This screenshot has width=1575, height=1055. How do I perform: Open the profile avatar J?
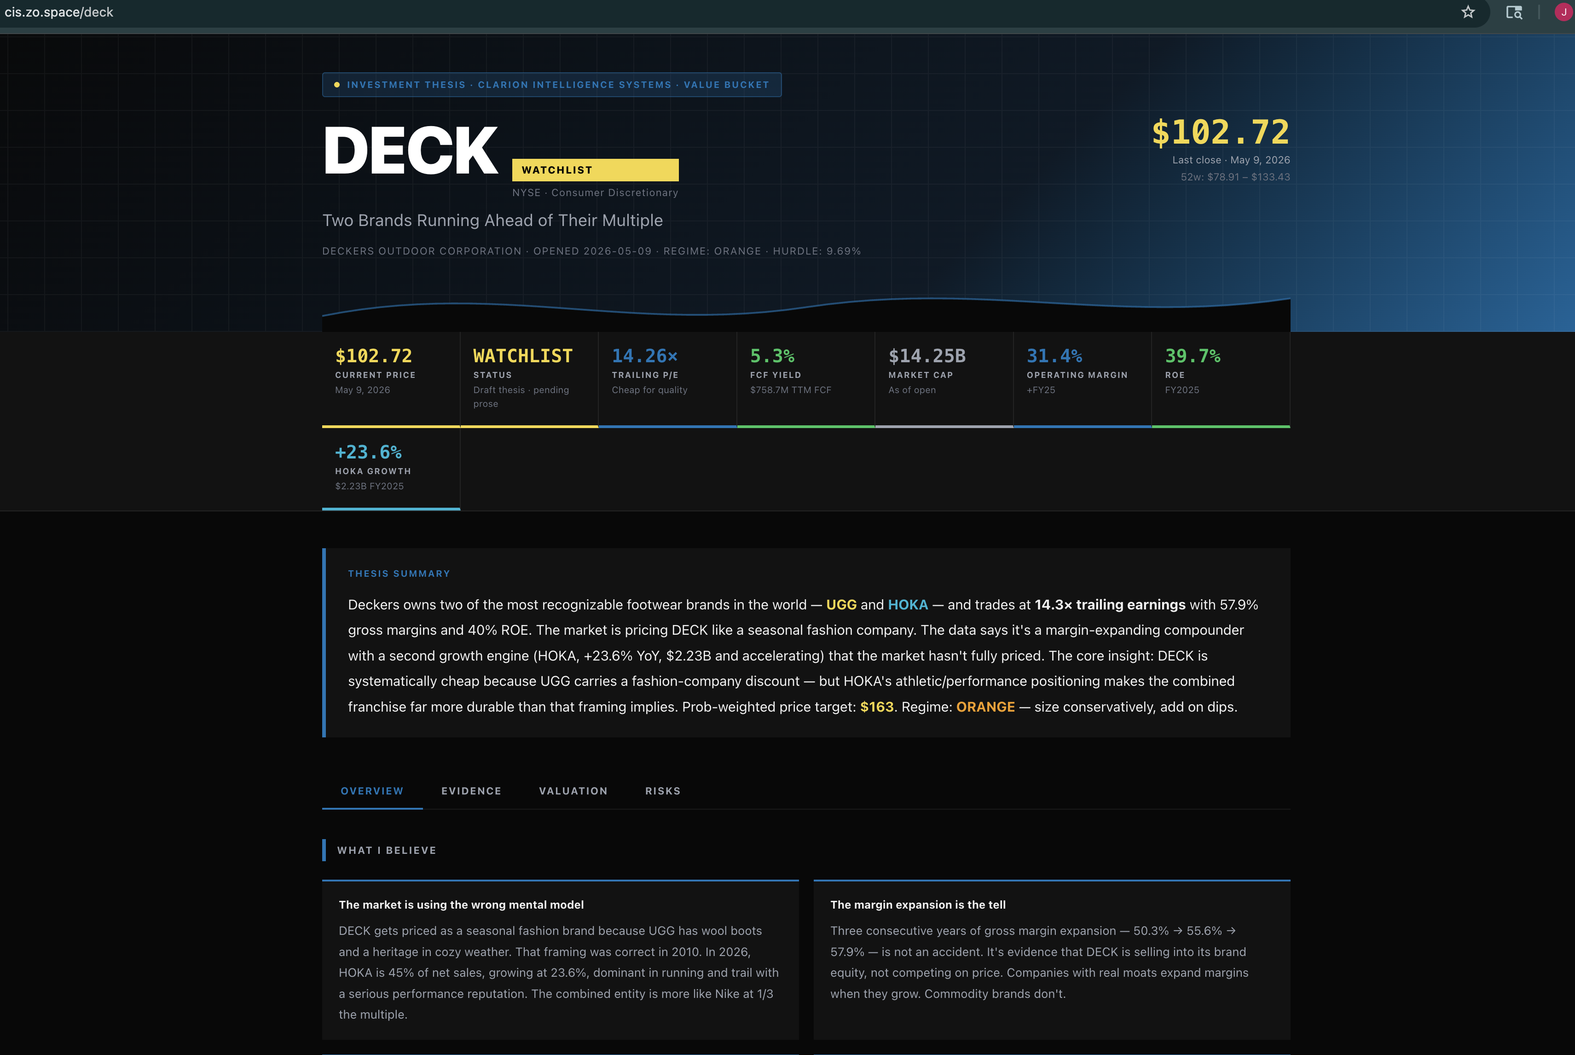tap(1563, 12)
